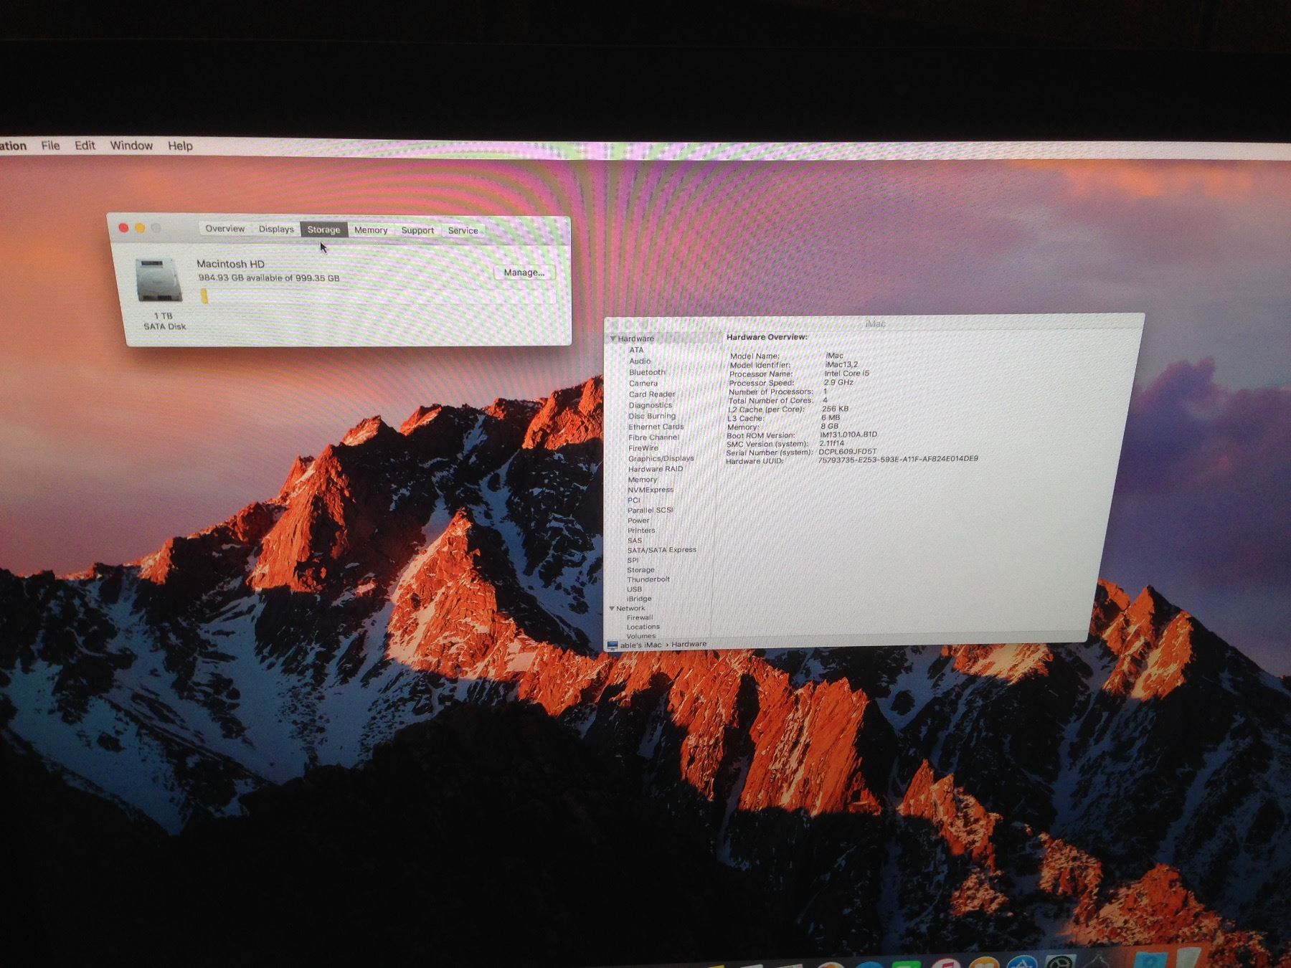Viewport: 1291px width, 968px height.
Task: Open the Window menu
Action: (x=131, y=146)
